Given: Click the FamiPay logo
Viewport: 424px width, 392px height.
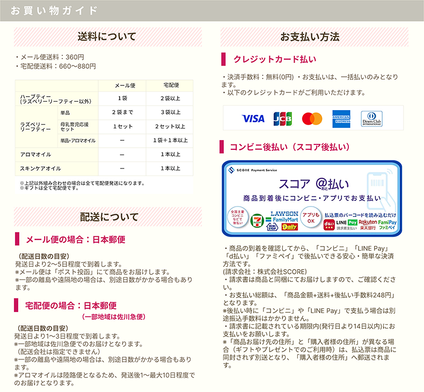Looking at the screenshot, I should coord(387,222).
